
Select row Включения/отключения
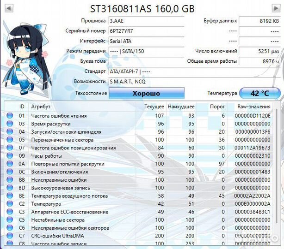pyautogui.click(x=139, y=172)
